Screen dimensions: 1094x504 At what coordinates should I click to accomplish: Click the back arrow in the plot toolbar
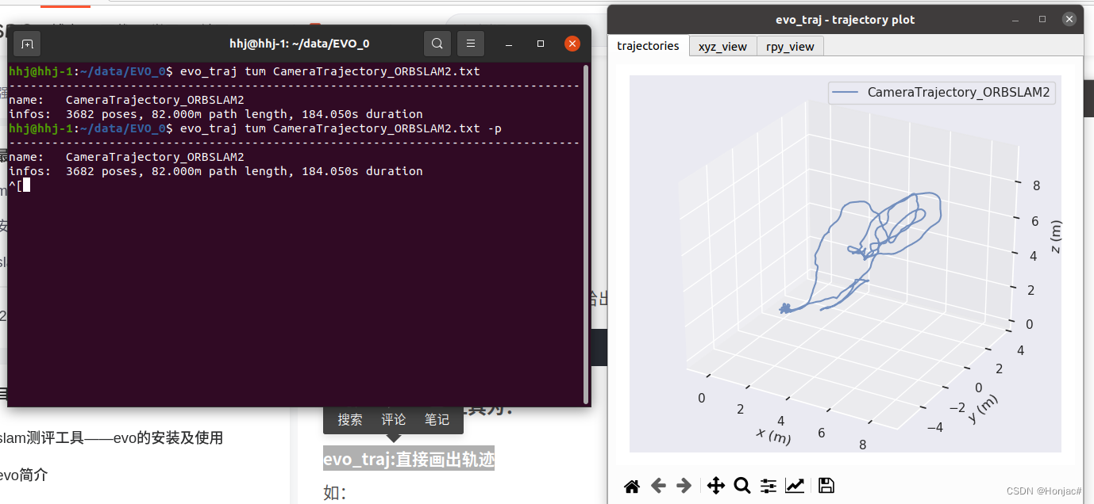click(x=658, y=485)
